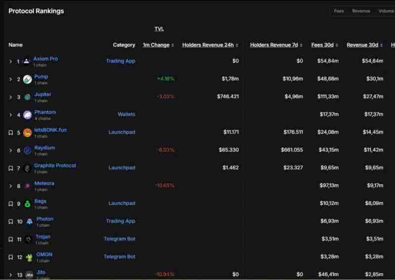395x280 pixels.
Task: Click the Raydium protocol logo icon
Action: [x=28, y=150]
